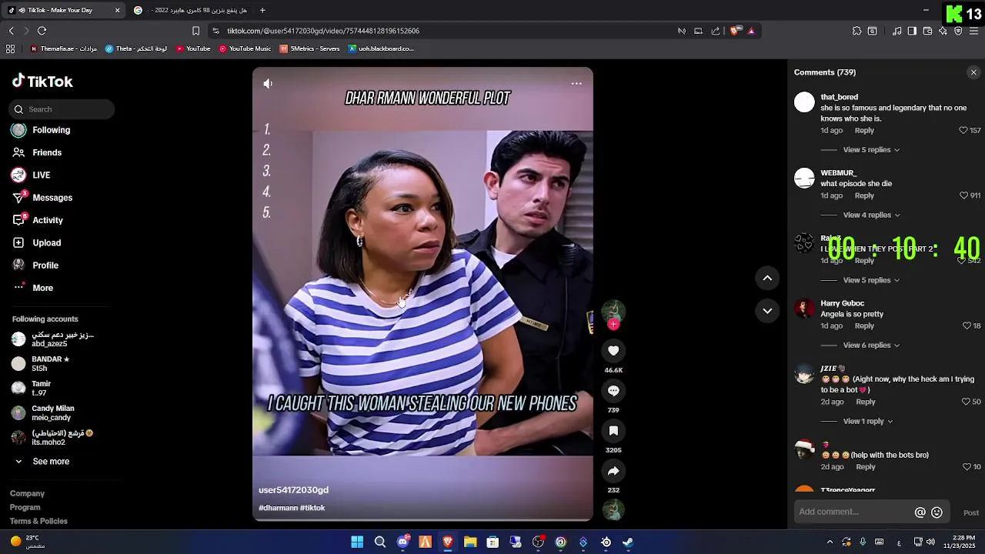Open the sound icon picture thumbnail

(x=613, y=509)
